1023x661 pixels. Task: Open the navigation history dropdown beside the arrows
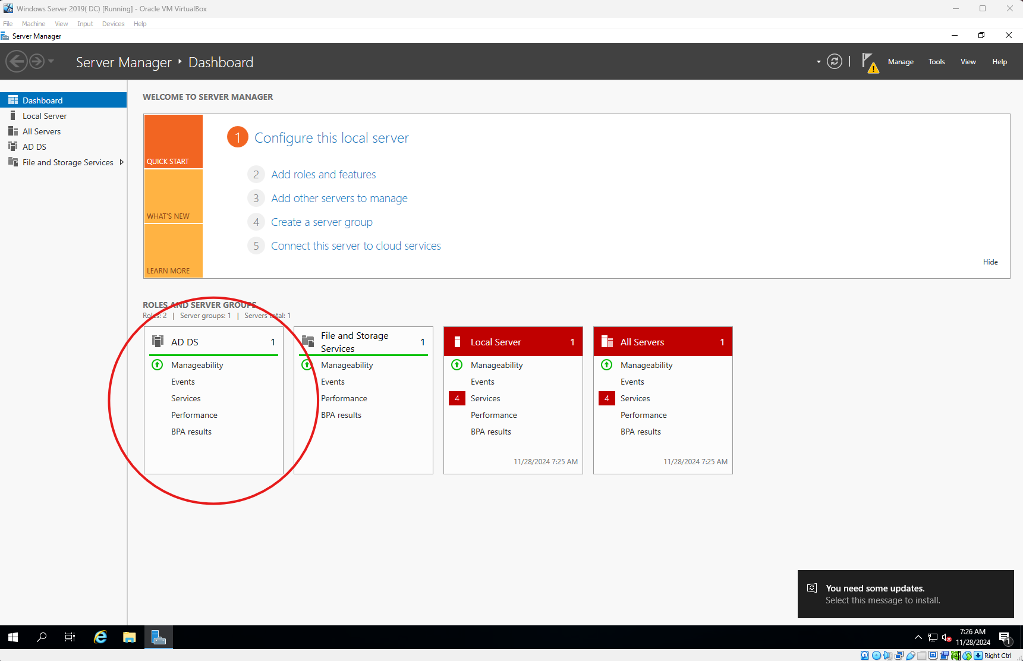point(51,61)
